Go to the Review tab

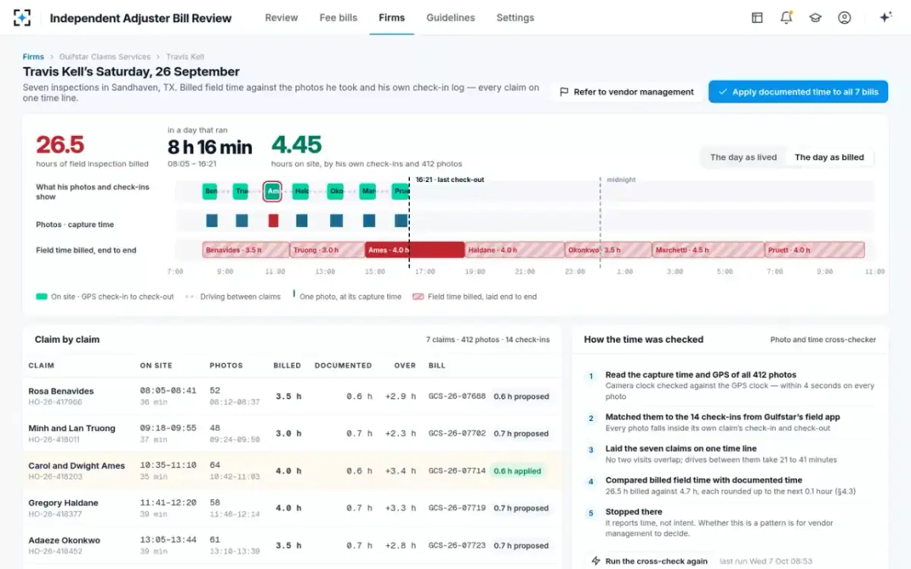(282, 17)
